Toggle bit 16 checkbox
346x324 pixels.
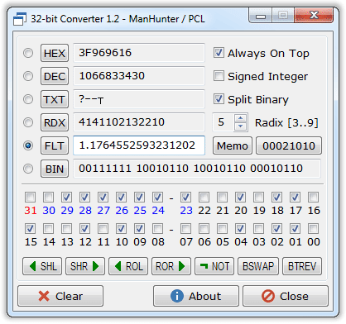pos(314,198)
